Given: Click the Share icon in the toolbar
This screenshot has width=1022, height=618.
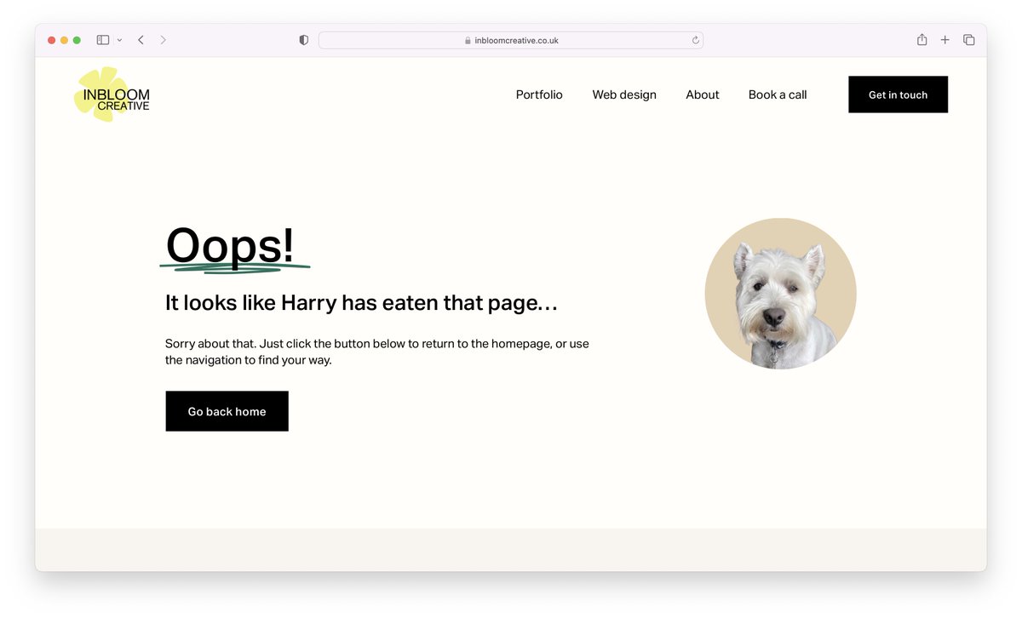Looking at the screenshot, I should (922, 39).
